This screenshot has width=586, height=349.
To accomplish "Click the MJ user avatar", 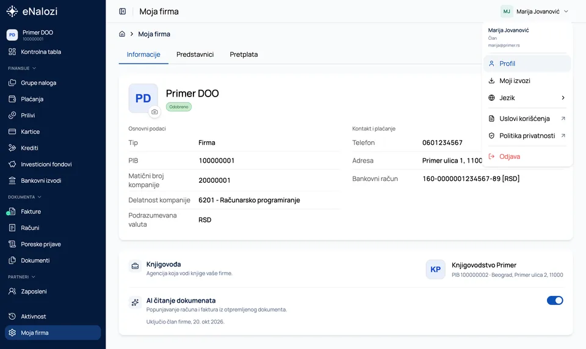I will [x=507, y=12].
